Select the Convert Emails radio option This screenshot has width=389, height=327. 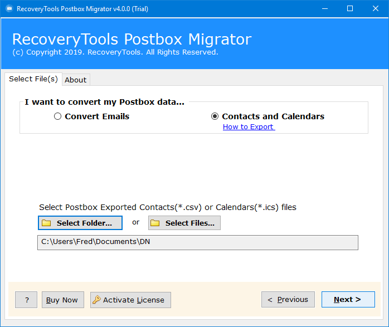tap(57, 116)
